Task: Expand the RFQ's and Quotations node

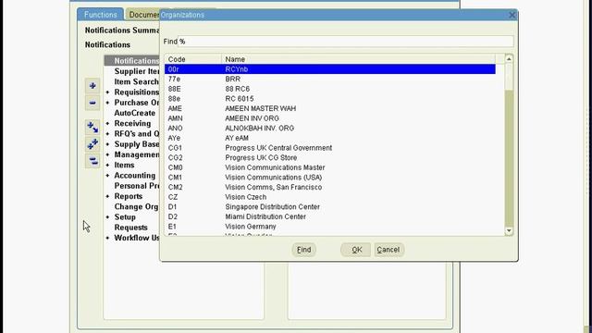Action: 107,134
